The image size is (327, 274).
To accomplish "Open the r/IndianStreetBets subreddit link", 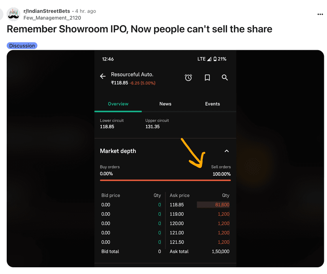I will 47,11.
